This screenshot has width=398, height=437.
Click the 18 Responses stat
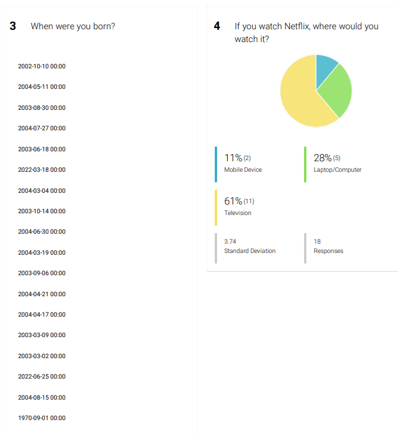click(329, 246)
